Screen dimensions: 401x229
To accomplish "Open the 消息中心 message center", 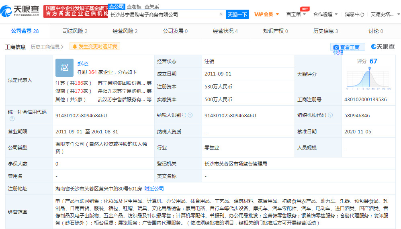I will click(354, 14).
